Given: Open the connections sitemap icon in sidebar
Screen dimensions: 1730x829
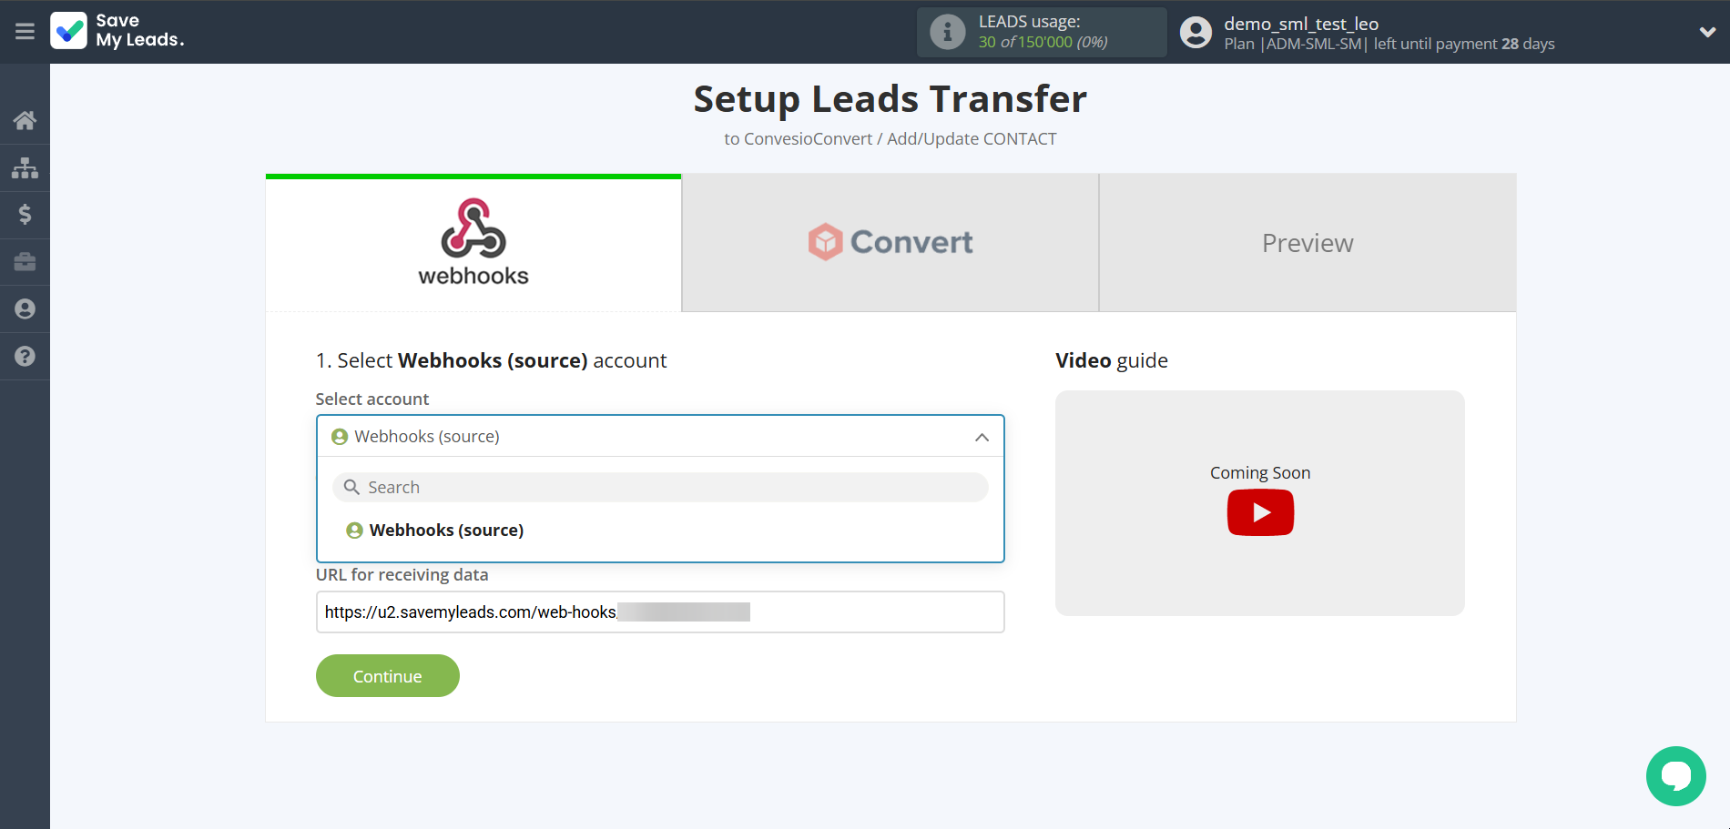Looking at the screenshot, I should click(25, 167).
